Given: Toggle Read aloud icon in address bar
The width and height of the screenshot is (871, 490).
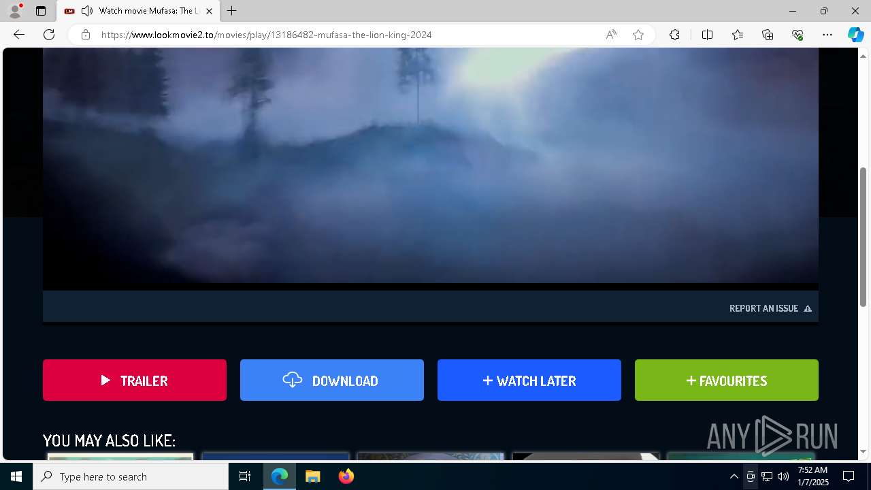Looking at the screenshot, I should [611, 35].
